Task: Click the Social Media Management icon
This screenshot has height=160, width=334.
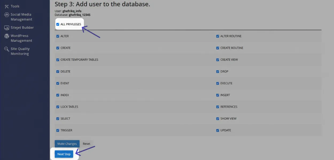Action: (7, 15)
